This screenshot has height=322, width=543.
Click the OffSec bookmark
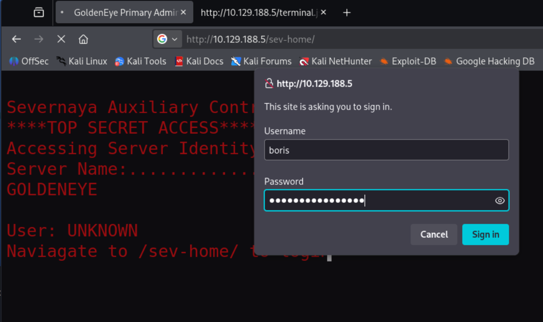(x=29, y=61)
